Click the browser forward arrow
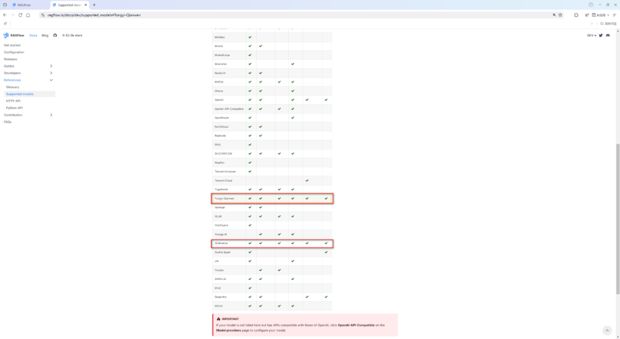This screenshot has height=339, width=620. click(x=12, y=15)
